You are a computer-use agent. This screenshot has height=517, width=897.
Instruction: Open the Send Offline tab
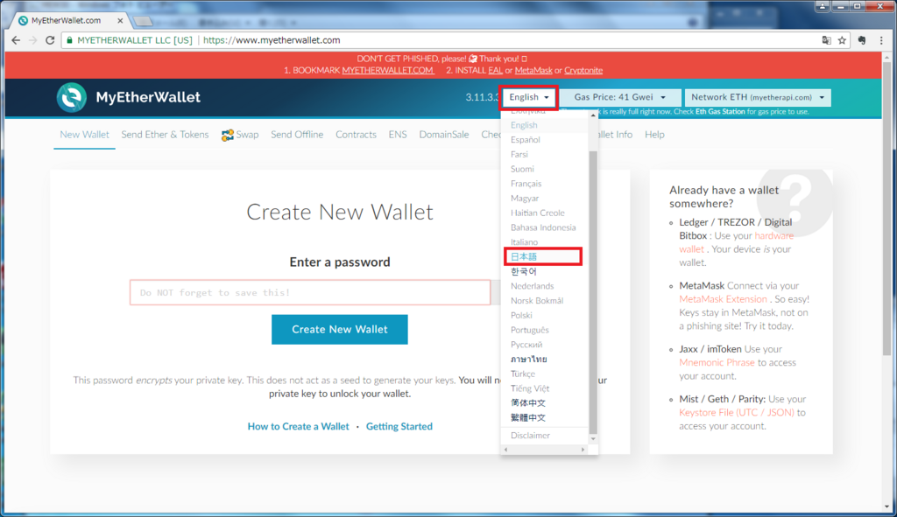(297, 135)
